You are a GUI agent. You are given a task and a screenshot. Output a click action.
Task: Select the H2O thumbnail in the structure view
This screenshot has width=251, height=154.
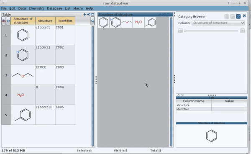pyautogui.click(x=138, y=22)
